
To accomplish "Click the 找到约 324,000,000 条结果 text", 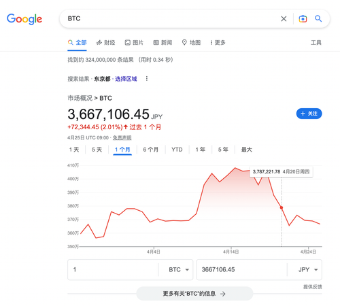I will [101, 60].
